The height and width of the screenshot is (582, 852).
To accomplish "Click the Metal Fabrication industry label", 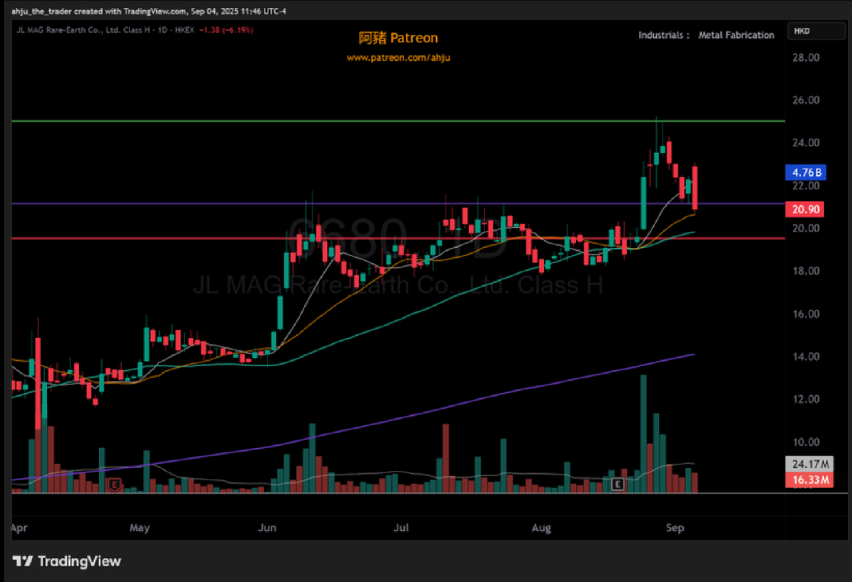I will click(x=736, y=35).
